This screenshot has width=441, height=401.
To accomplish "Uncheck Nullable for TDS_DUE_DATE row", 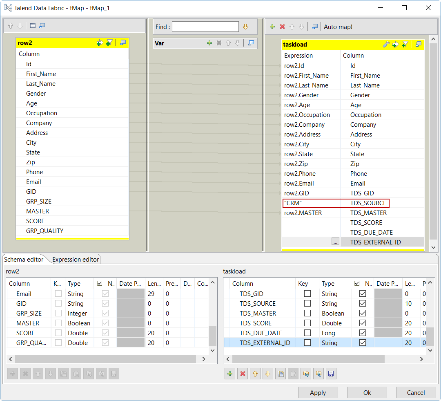I will (362, 333).
